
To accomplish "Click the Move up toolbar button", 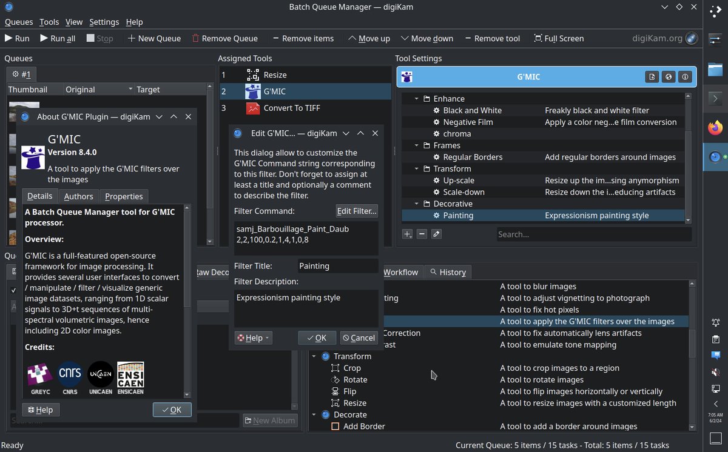I will [x=369, y=38].
